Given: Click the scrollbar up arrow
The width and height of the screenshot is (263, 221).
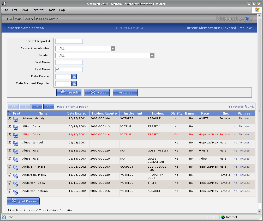Looking at the screenshot, I should (259, 16).
